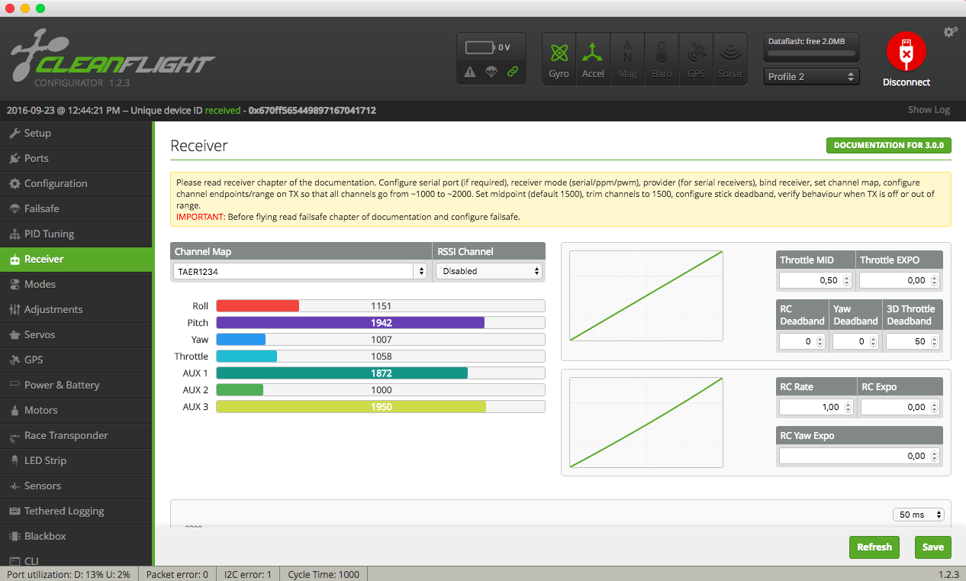Click the LED Strip bulb icon

(14, 460)
